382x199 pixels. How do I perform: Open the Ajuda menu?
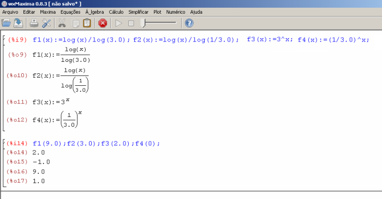(x=196, y=12)
